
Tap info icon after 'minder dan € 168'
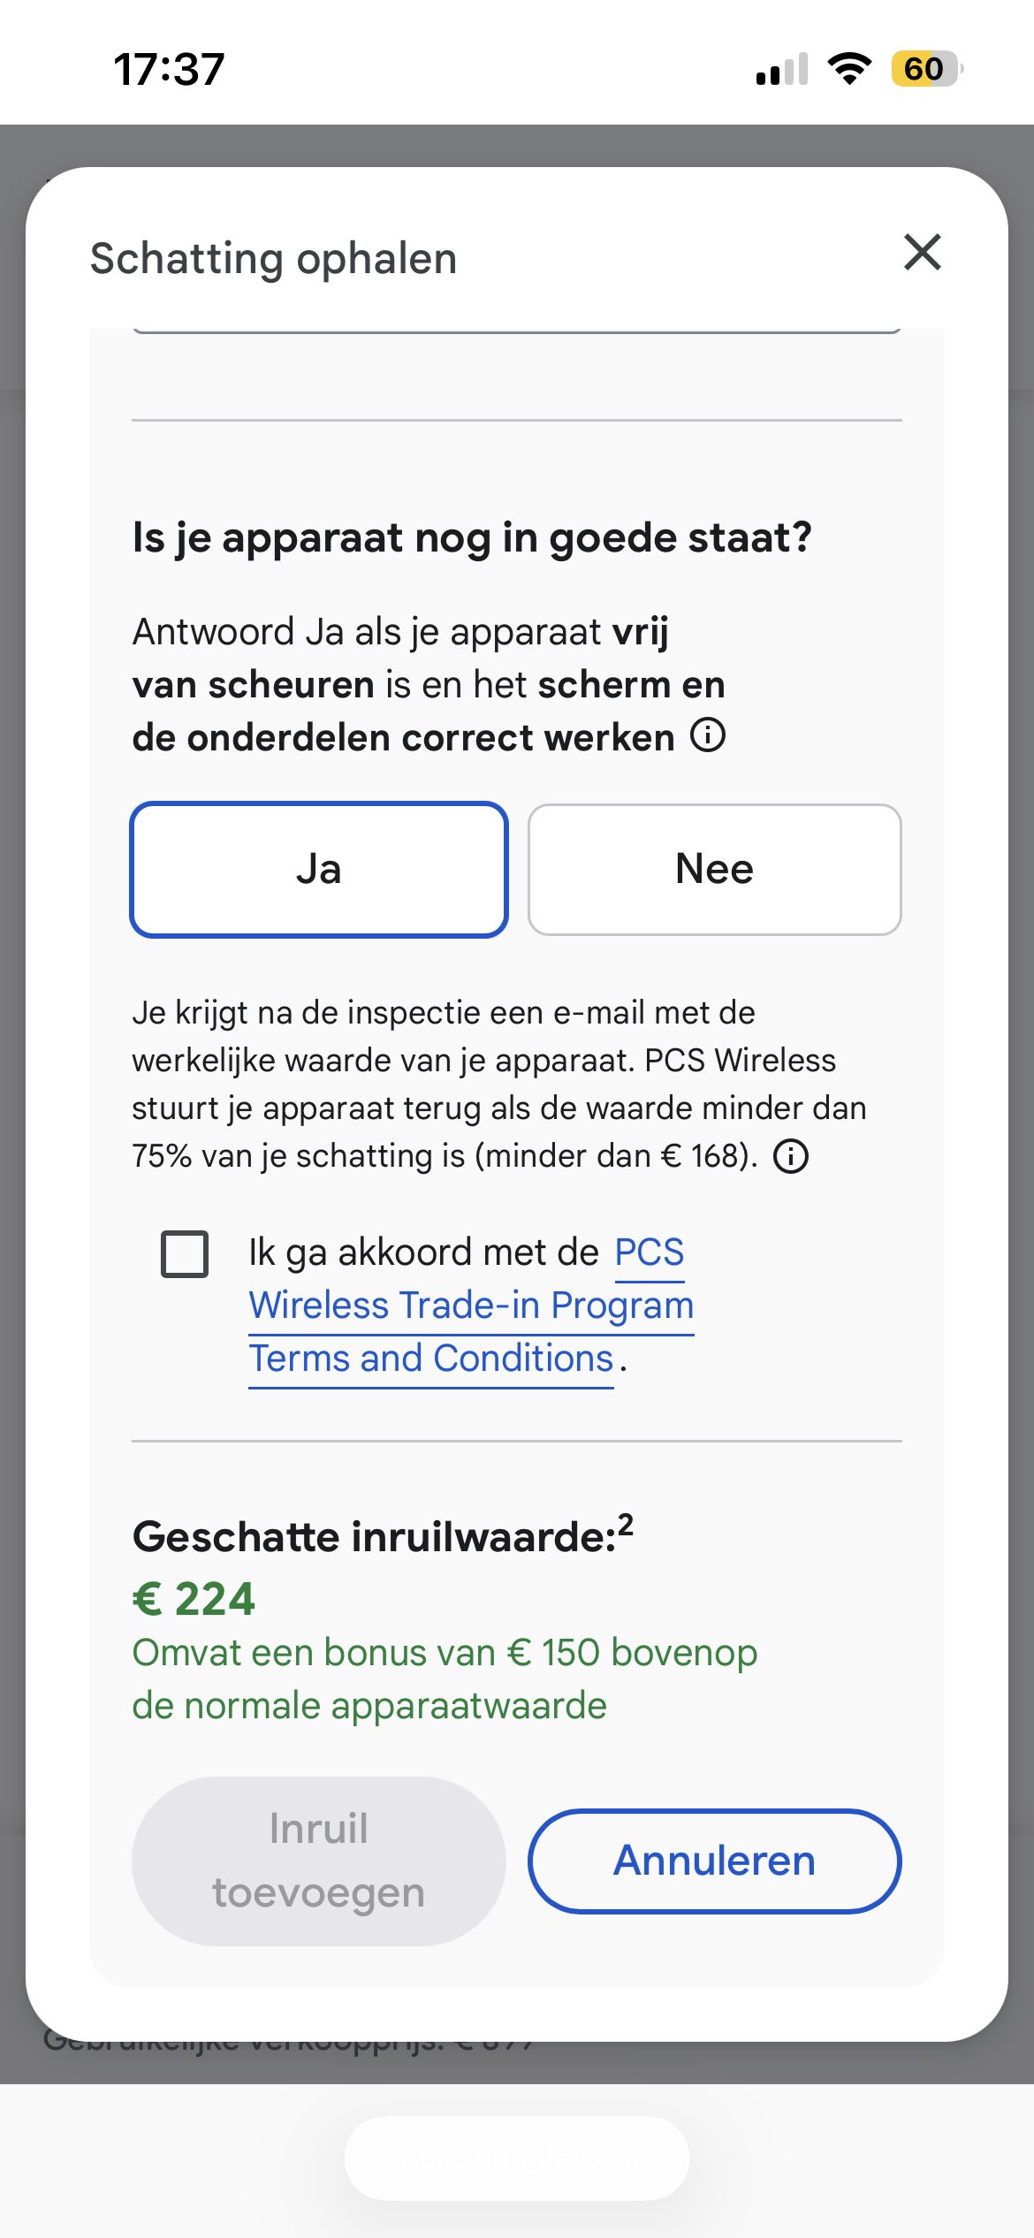point(791,1156)
